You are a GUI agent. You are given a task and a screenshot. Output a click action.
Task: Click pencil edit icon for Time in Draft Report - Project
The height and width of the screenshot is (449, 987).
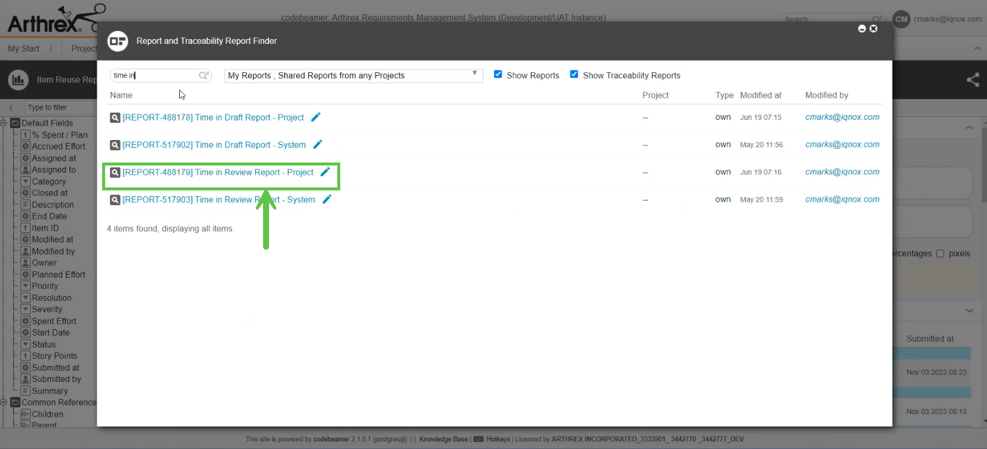click(316, 117)
